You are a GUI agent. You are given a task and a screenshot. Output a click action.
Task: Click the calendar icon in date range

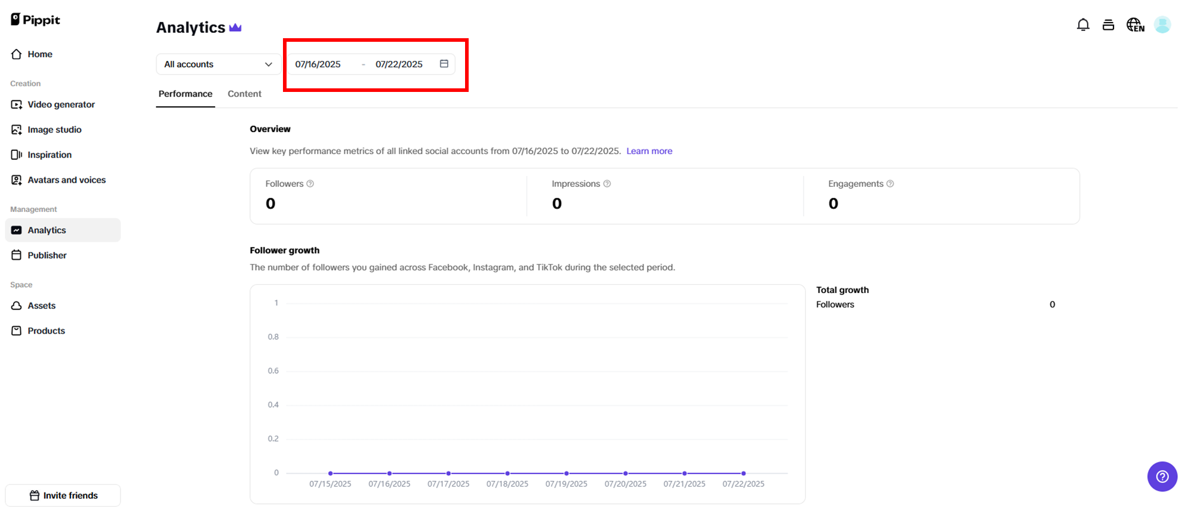click(444, 64)
